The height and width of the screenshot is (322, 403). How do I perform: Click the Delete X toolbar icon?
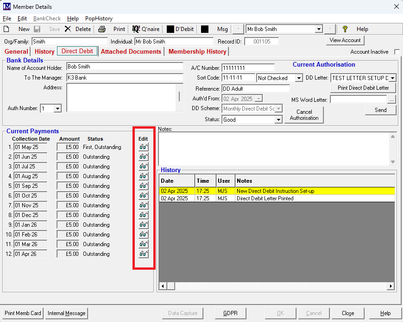68,29
